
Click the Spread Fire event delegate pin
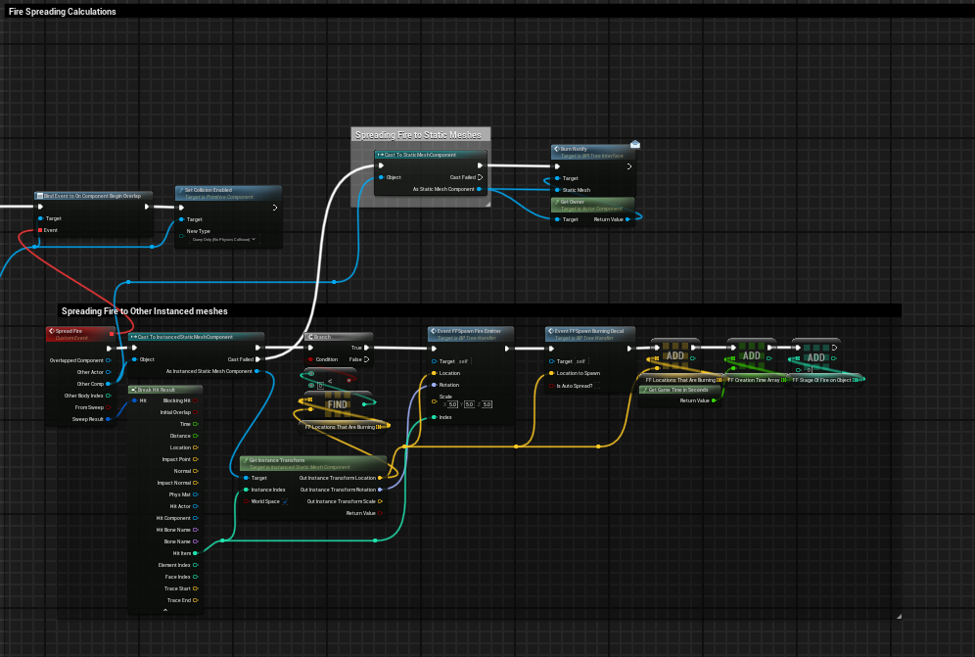tap(112, 336)
